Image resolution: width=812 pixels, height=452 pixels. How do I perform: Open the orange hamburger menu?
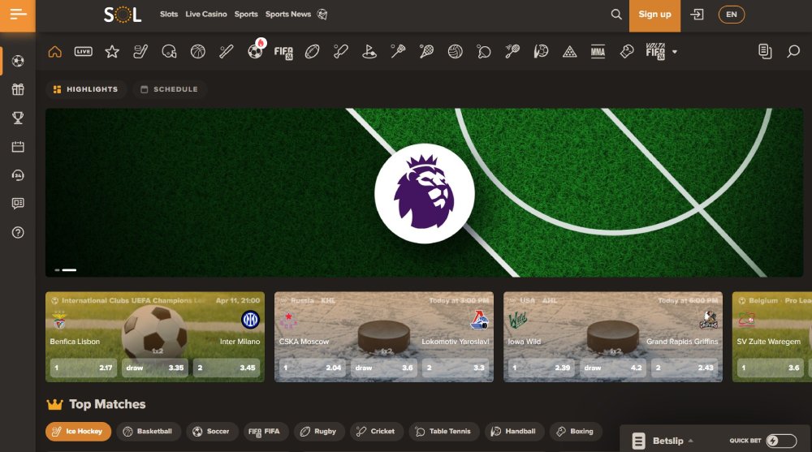click(18, 15)
